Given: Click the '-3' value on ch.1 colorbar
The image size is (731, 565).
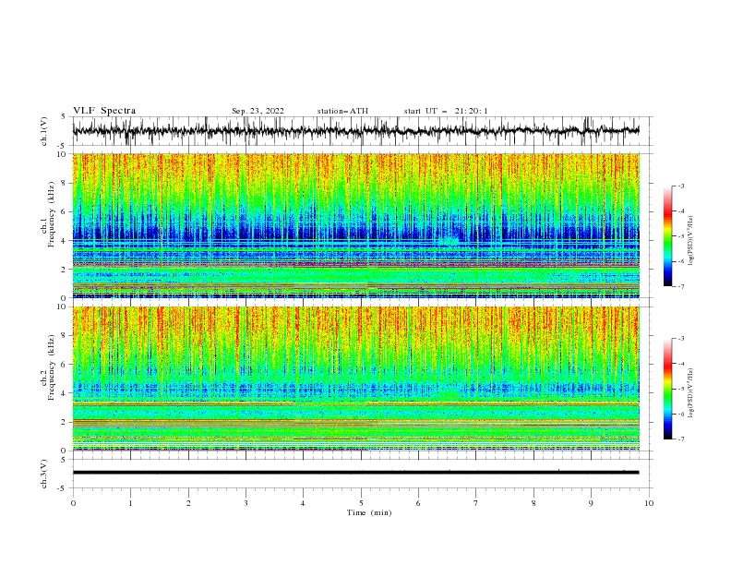Looking at the screenshot, I should [681, 186].
